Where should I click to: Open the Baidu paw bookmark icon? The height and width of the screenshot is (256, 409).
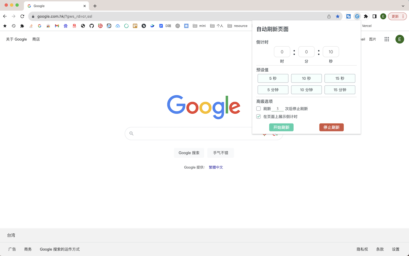[66, 26]
